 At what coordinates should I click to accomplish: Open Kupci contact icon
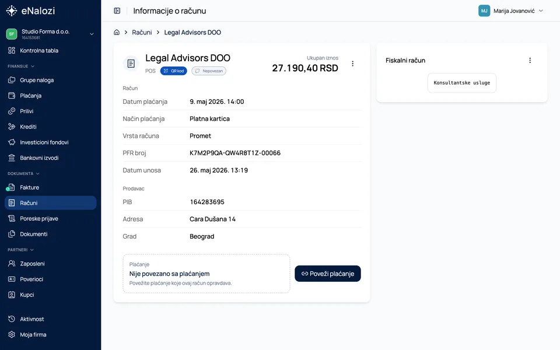pos(12,295)
